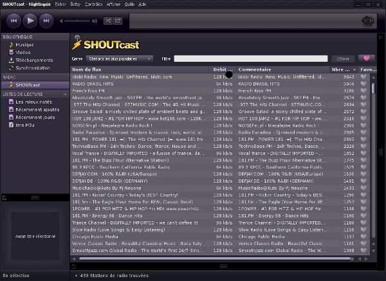The image size is (386, 281).
Task: Click the SHOUTcast logo
Action: 106,44
